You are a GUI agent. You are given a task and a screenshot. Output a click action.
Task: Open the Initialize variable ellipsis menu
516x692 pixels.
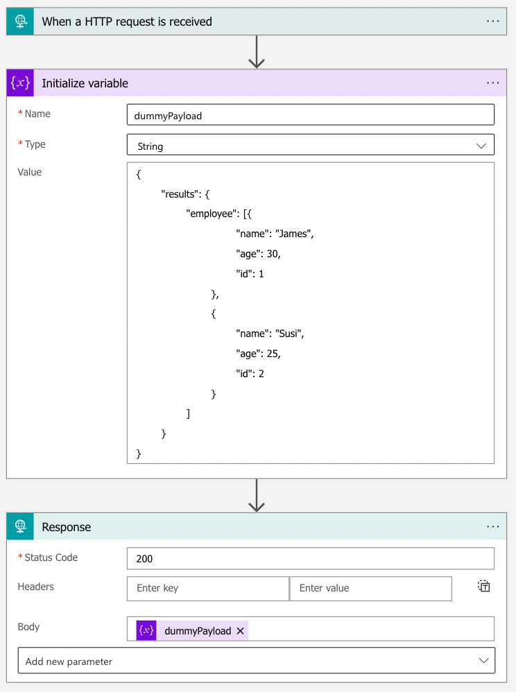pyautogui.click(x=493, y=83)
